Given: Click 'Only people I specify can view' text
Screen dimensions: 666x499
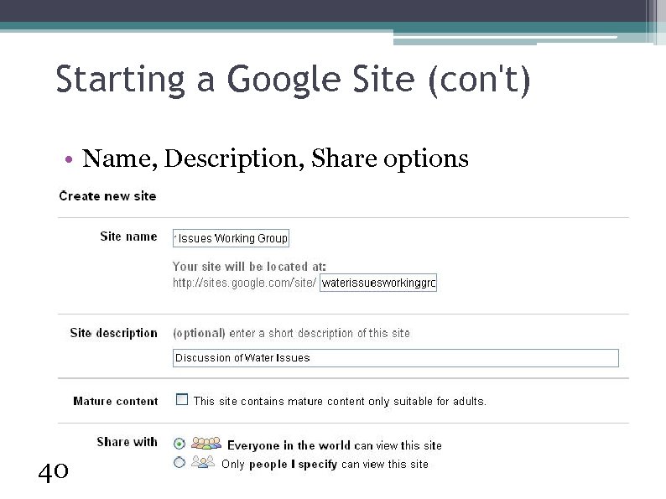Looking at the screenshot, I should click(325, 464).
